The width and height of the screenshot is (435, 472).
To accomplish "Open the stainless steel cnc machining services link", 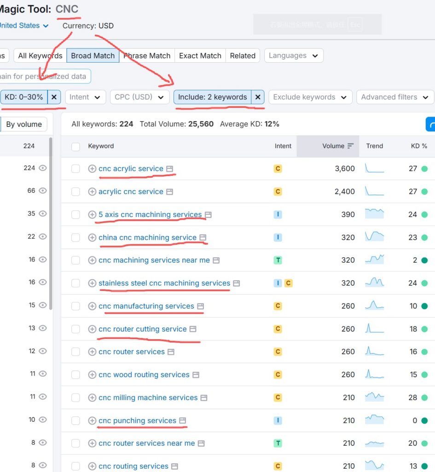I will [164, 283].
